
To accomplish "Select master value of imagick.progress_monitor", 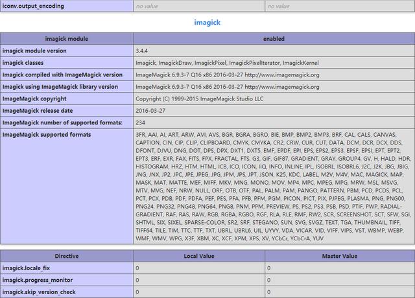I will click(268, 280).
